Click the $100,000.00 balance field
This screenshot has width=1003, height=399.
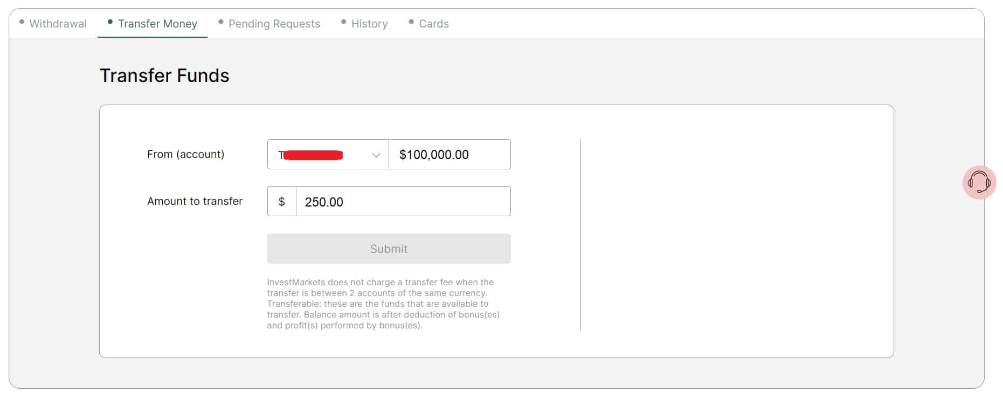449,154
